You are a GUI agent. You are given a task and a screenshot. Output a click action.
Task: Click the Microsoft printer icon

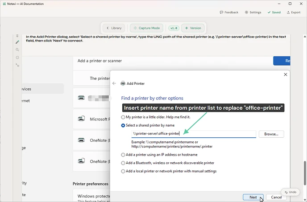[81, 119]
